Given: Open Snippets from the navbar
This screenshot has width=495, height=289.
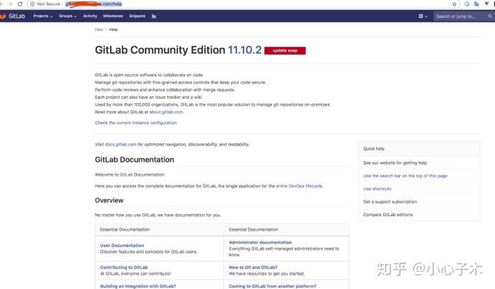Looking at the screenshot, I should point(137,16).
